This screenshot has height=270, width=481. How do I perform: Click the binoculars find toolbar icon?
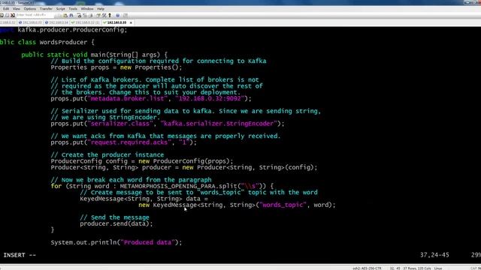click(x=71, y=15)
